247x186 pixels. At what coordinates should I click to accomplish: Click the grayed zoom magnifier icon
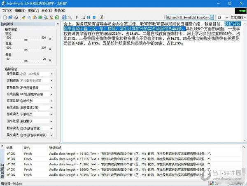point(70,17)
